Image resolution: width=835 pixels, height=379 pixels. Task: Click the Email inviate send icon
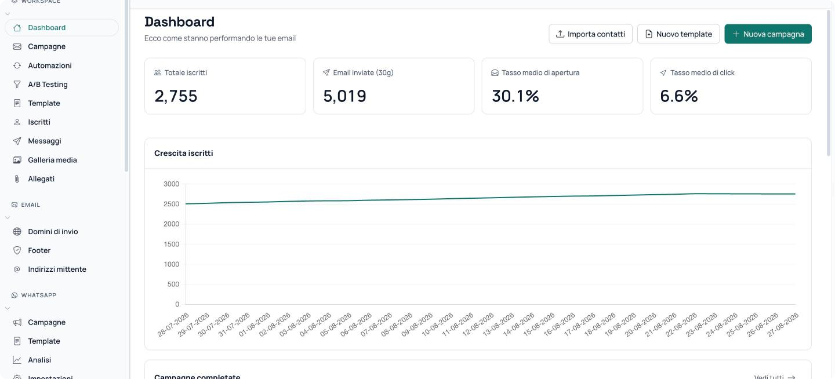pos(326,73)
